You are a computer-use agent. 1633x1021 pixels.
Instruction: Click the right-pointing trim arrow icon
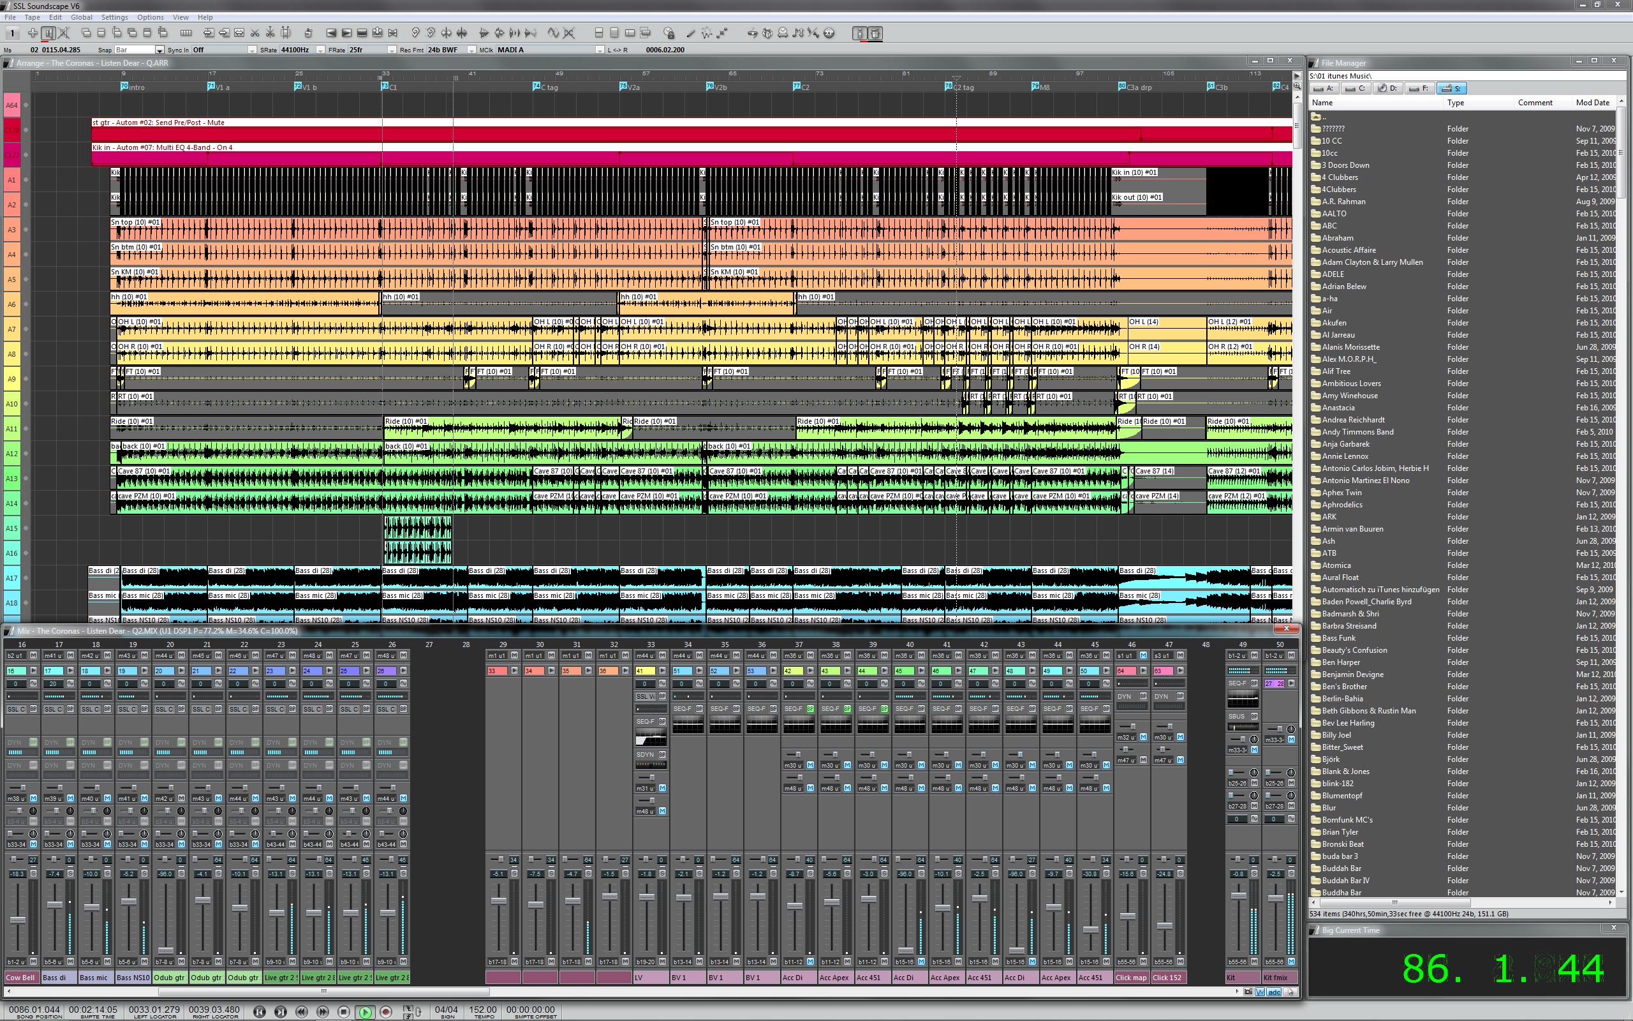click(x=346, y=33)
